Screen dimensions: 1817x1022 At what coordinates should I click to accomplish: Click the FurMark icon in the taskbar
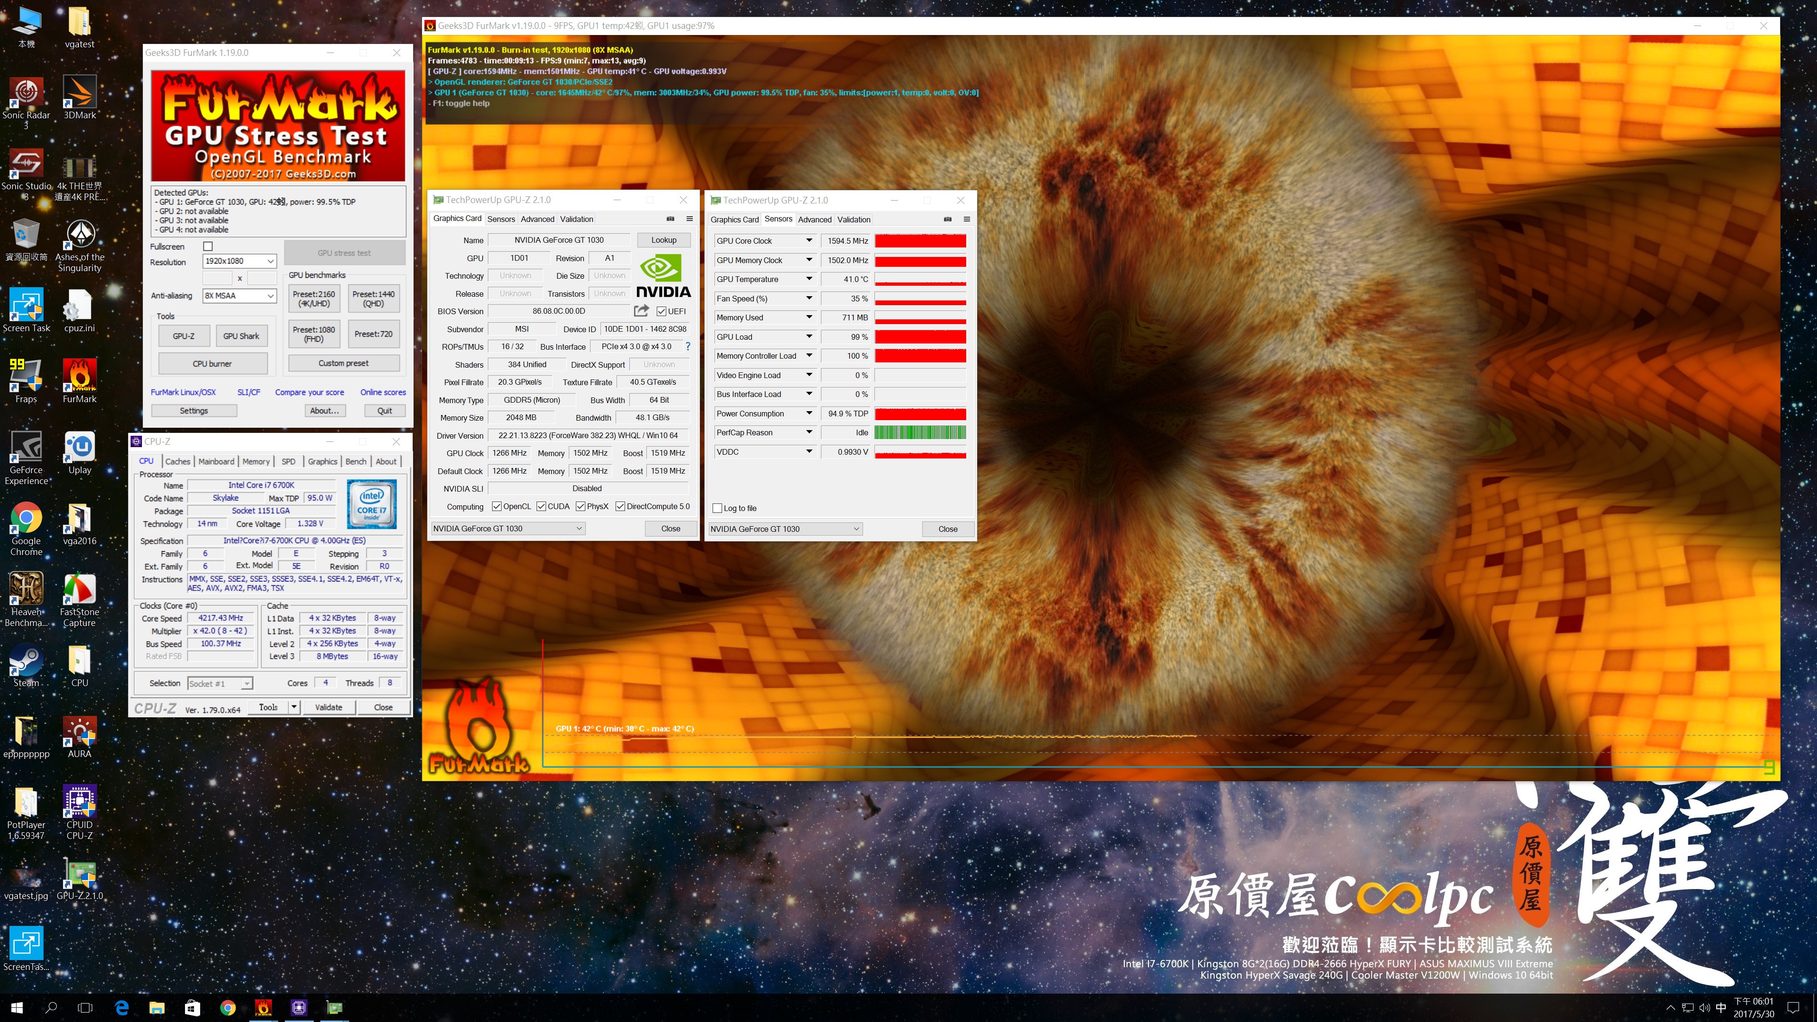263,1008
